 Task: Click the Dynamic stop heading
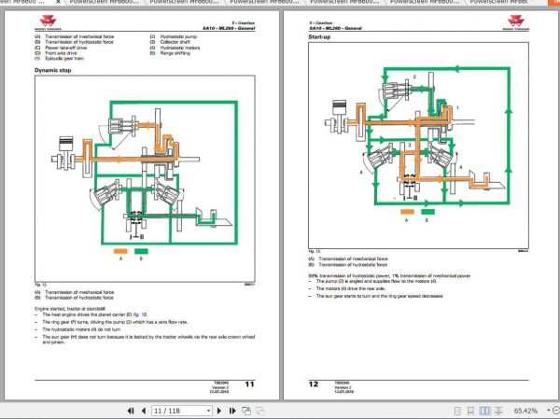[53, 70]
